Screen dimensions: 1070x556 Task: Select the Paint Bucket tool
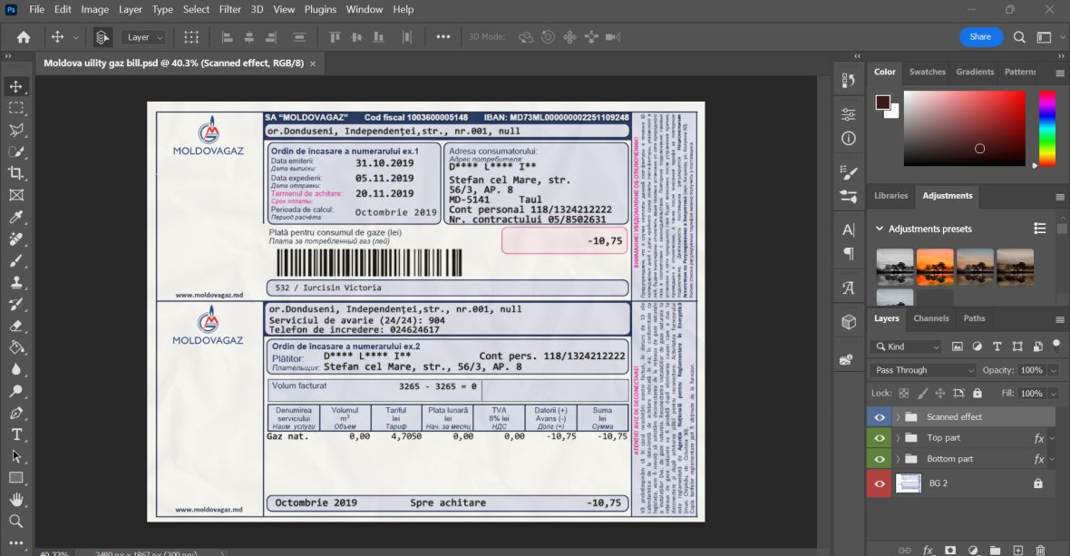(x=15, y=347)
